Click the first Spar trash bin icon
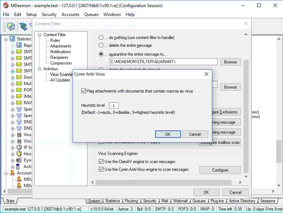 (x=19, y=109)
